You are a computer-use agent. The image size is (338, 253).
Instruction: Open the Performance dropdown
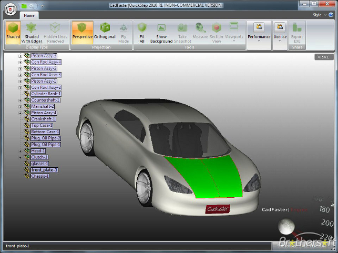tap(259, 33)
